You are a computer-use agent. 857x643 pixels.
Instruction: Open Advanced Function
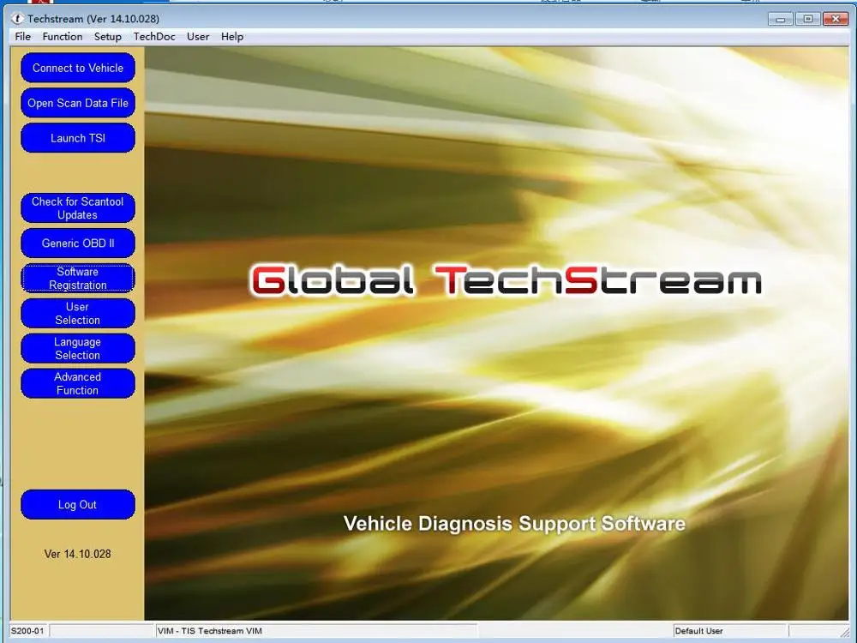coord(77,383)
